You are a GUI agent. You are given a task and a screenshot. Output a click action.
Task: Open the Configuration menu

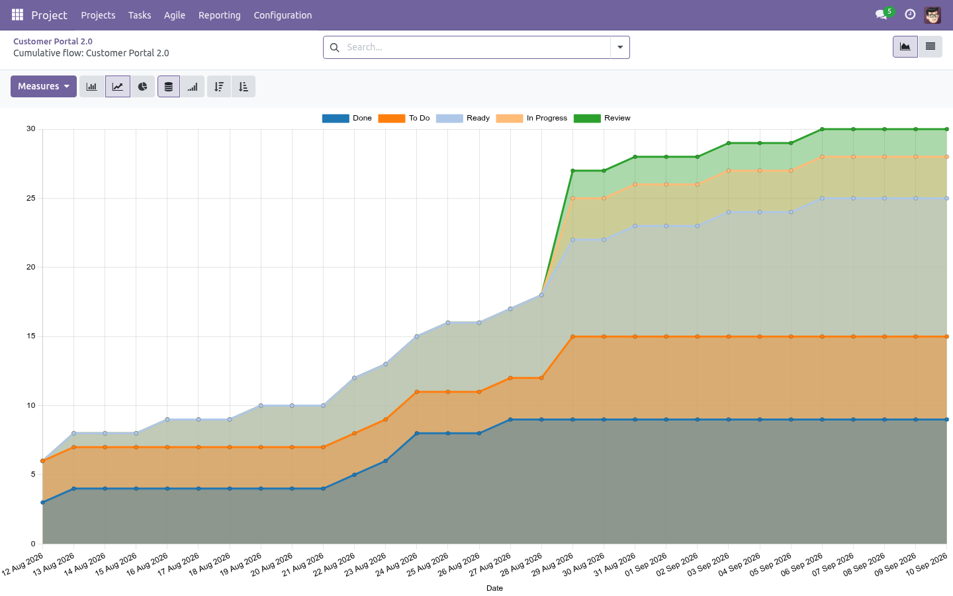(x=283, y=15)
